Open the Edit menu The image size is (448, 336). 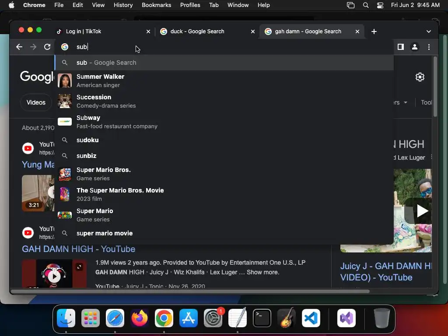coord(77,5)
